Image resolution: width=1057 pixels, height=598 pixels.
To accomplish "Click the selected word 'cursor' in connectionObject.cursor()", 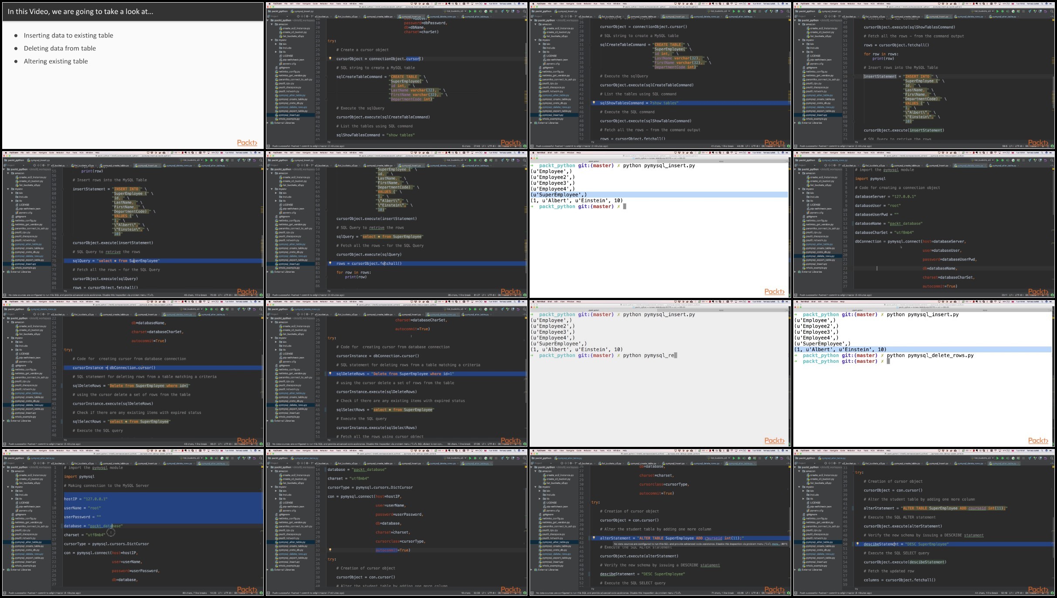I will pos(413,59).
